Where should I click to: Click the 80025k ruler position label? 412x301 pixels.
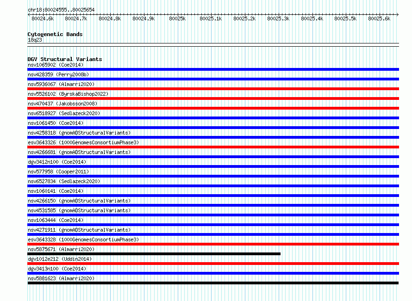point(177,18)
